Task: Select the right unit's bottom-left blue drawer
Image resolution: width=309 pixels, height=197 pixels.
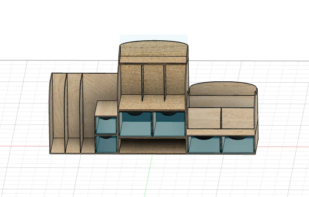Action: tap(204, 145)
